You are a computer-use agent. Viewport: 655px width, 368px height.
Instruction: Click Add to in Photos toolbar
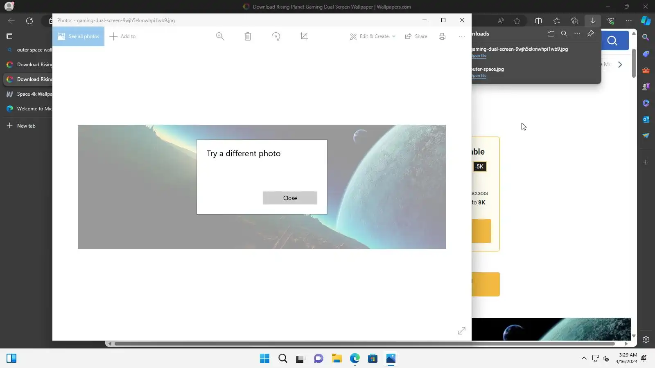[122, 36]
